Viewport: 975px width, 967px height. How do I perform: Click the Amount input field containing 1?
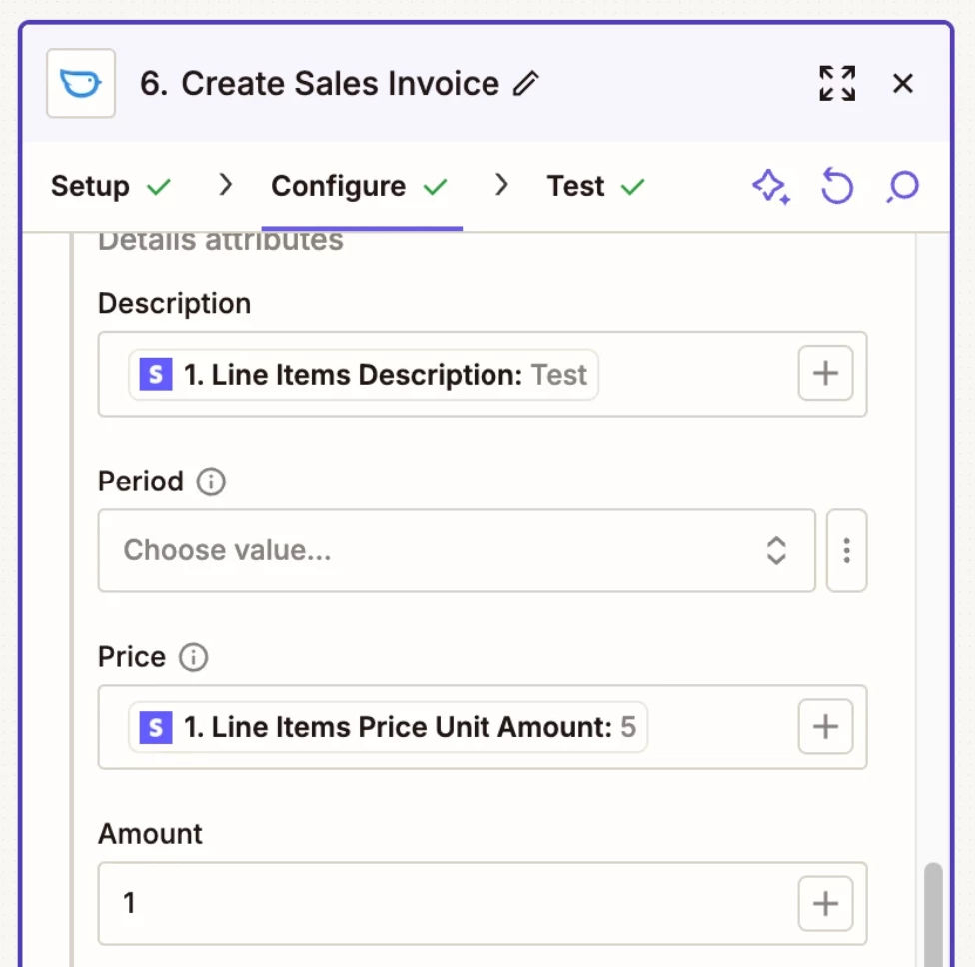coord(482,904)
